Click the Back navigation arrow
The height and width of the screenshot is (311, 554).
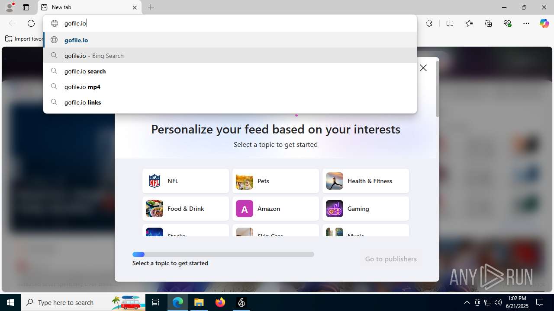tap(12, 23)
